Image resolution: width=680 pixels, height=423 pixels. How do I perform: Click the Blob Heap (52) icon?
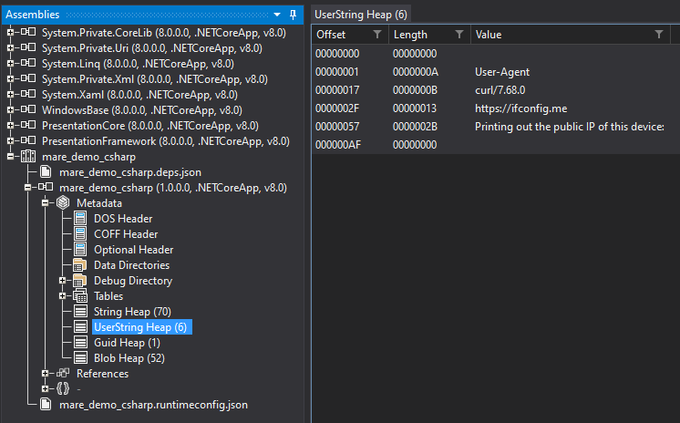[80, 358]
